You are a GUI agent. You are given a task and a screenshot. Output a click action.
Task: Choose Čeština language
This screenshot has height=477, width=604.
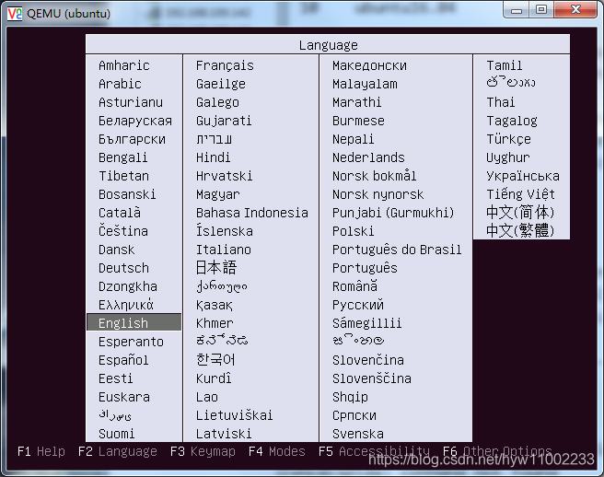123,231
